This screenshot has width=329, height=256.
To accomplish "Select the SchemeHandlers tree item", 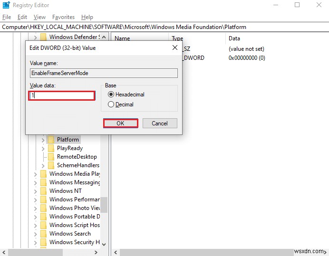I will (x=78, y=165).
